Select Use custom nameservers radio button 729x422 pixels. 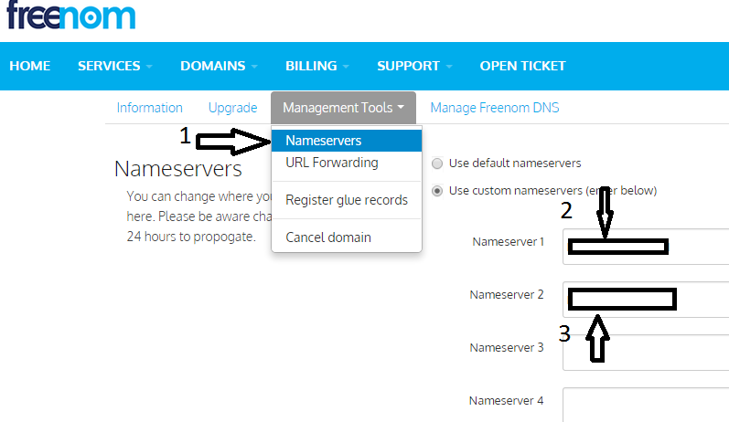(x=438, y=191)
